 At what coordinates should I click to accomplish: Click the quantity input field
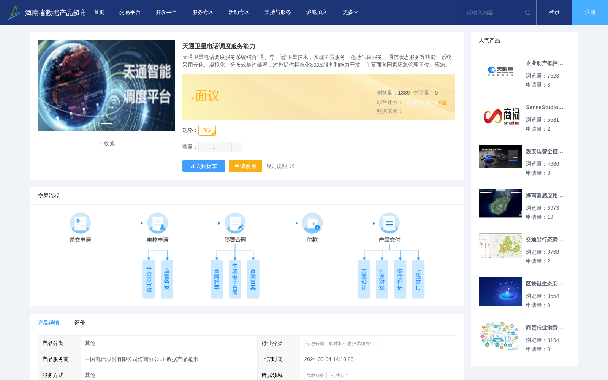215,147
